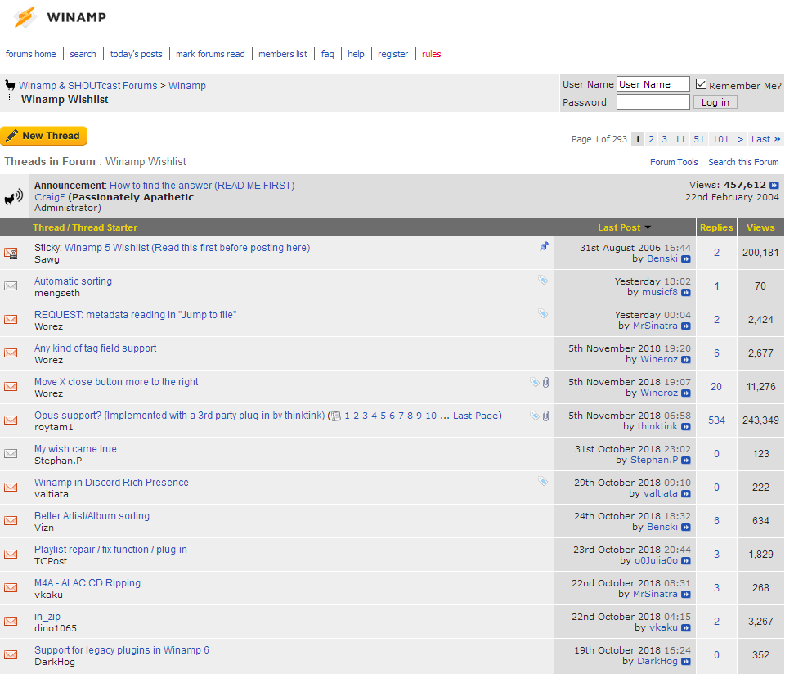
Task: Go to last post by Stephan.P arrow
Action: tap(686, 461)
